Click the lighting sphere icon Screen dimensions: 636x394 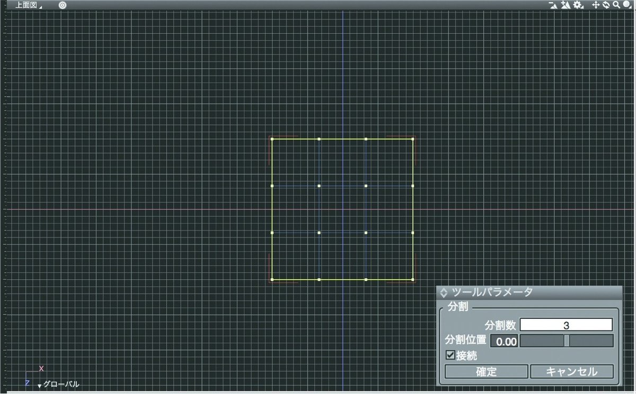click(626, 4)
